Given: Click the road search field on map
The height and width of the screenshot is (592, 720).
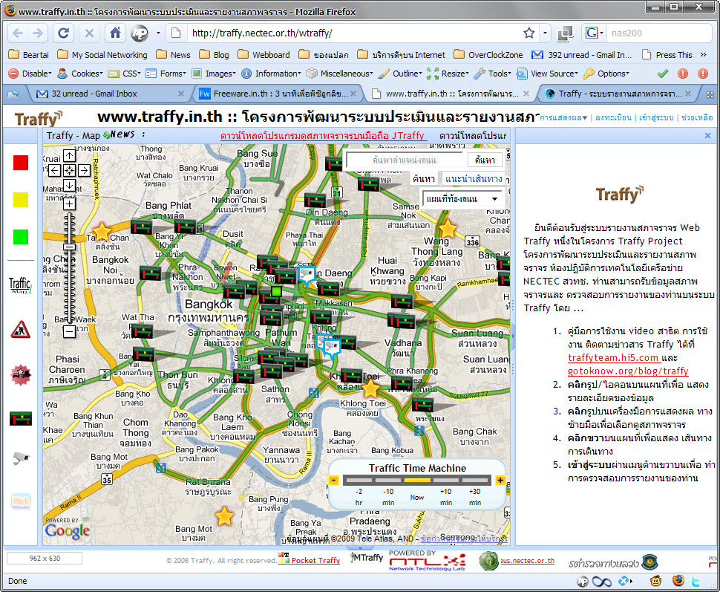Looking at the screenshot, I should [x=405, y=160].
